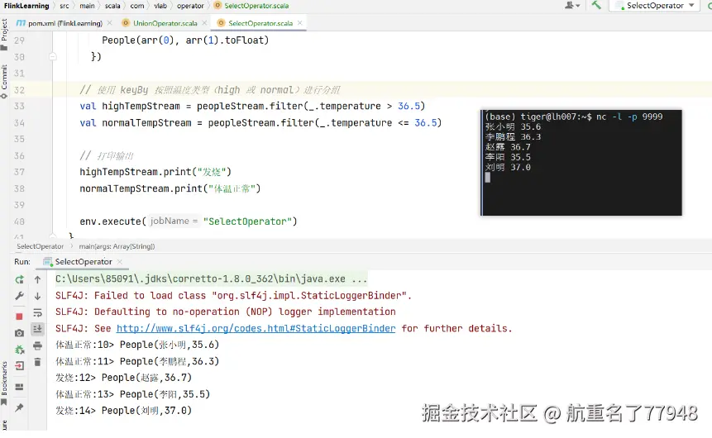The image size is (712, 438).
Task: Click vlab in the navigation bar
Action: point(160,6)
